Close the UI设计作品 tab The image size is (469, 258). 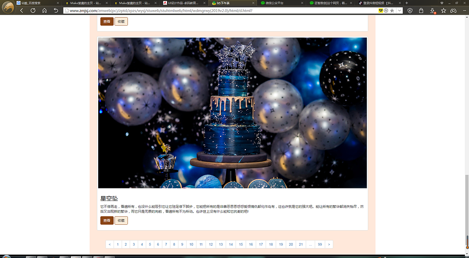(x=205, y=3)
